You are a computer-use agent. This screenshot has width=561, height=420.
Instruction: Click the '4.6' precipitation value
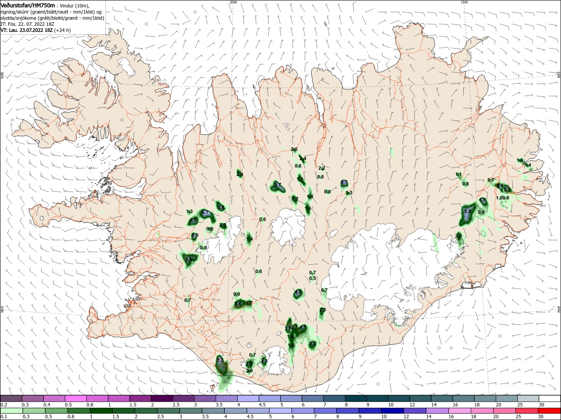[x=298, y=292]
